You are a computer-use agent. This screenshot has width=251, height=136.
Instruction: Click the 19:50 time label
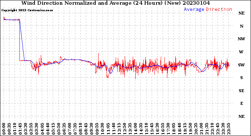coord(190,129)
